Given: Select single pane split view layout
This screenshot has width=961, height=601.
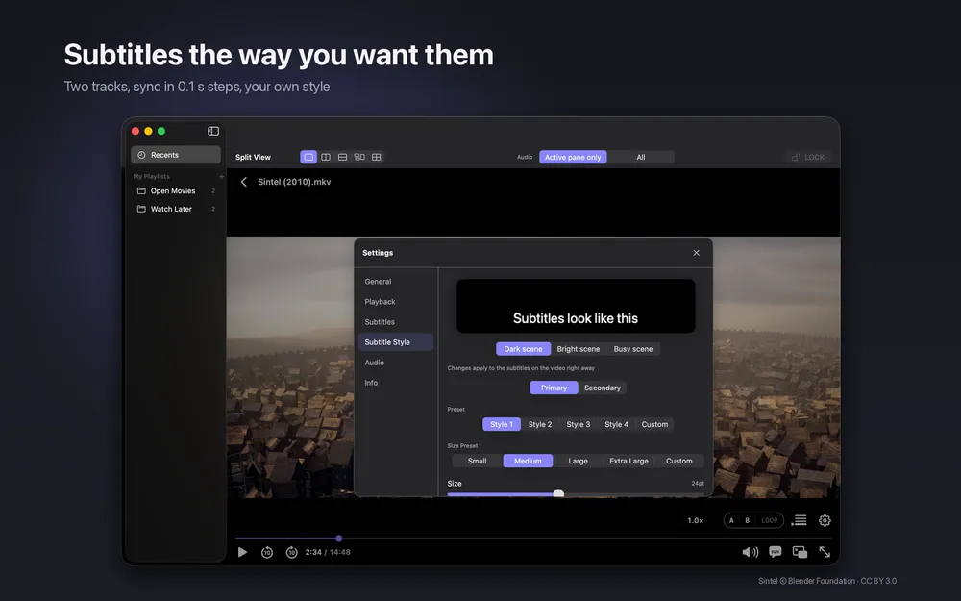Looking at the screenshot, I should [x=308, y=157].
